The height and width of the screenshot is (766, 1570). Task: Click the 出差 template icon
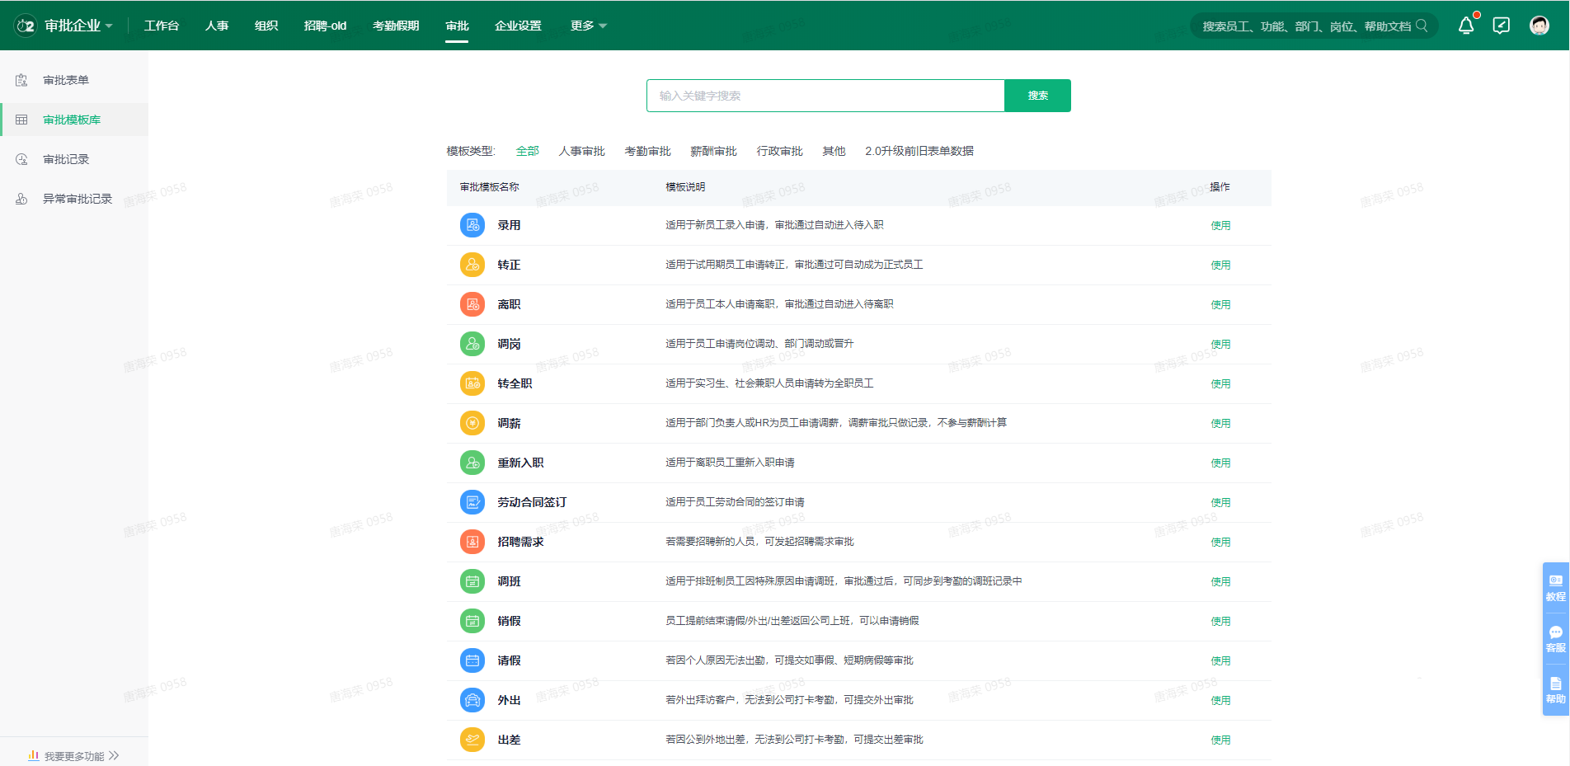pos(472,740)
